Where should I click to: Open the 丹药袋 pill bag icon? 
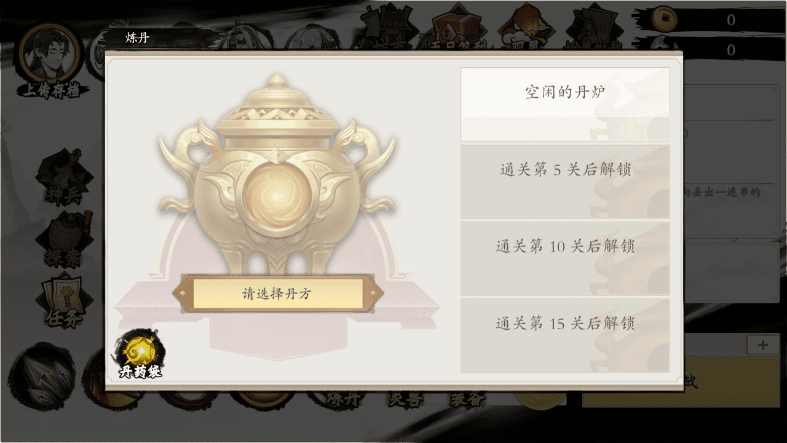(140, 356)
